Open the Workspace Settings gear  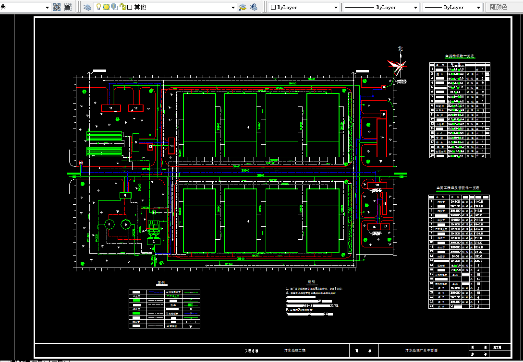click(57, 7)
